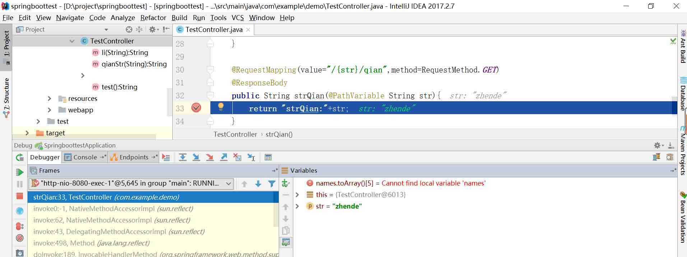Open the Project view type dropdown
This screenshot has width=687, height=257.
[106, 29]
